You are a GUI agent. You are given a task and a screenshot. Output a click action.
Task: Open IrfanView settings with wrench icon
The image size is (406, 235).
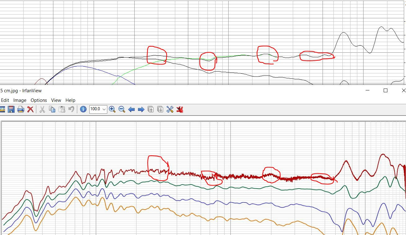click(170, 109)
